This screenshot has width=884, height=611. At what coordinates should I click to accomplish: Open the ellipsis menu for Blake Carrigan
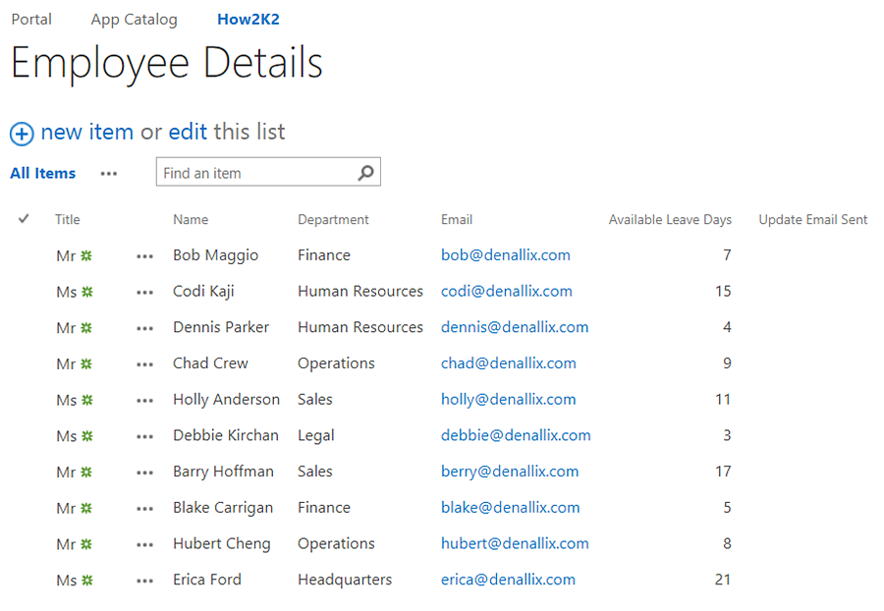pos(145,509)
